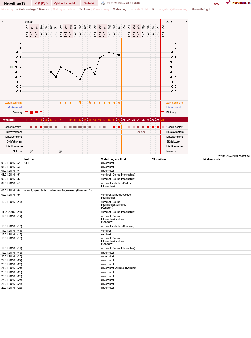
Task: Click the < arrow right of 2016
Action: (x=186, y=21)
